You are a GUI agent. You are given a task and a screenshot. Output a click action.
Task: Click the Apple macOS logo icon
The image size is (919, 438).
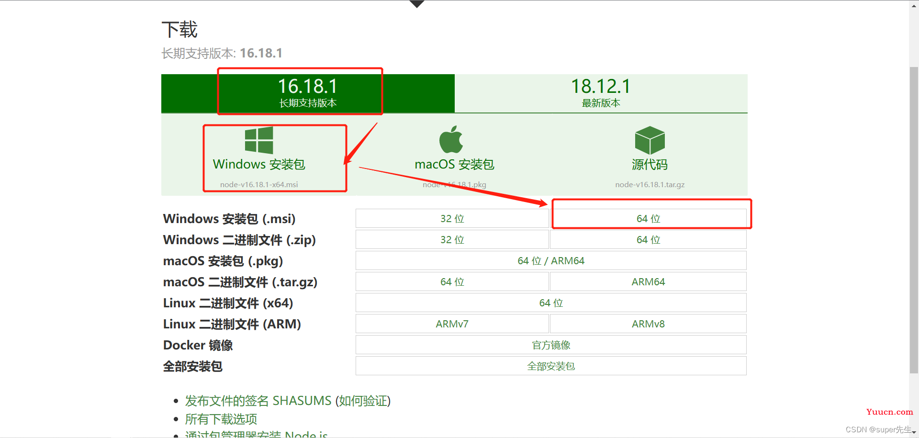451,139
